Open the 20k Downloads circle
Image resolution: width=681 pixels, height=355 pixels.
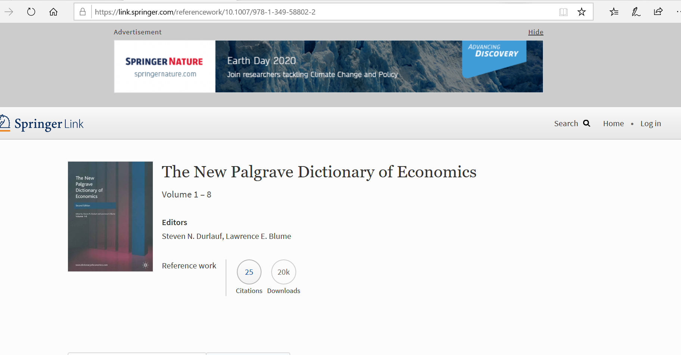point(284,272)
